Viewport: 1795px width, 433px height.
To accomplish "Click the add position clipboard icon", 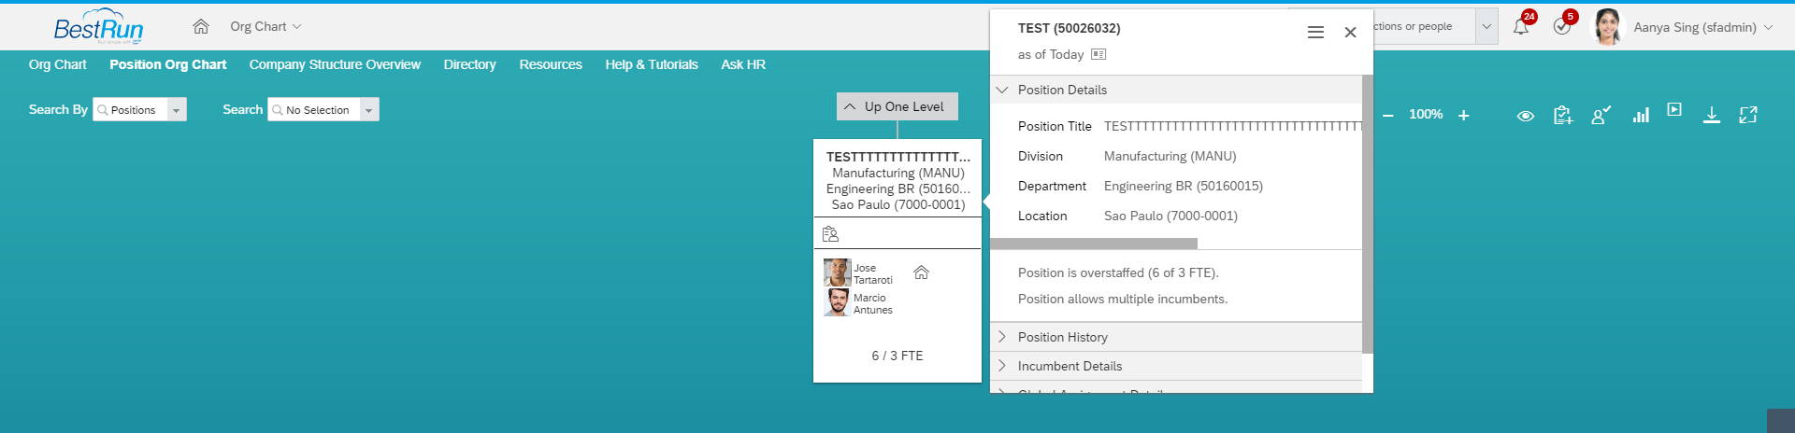I will point(1563,115).
